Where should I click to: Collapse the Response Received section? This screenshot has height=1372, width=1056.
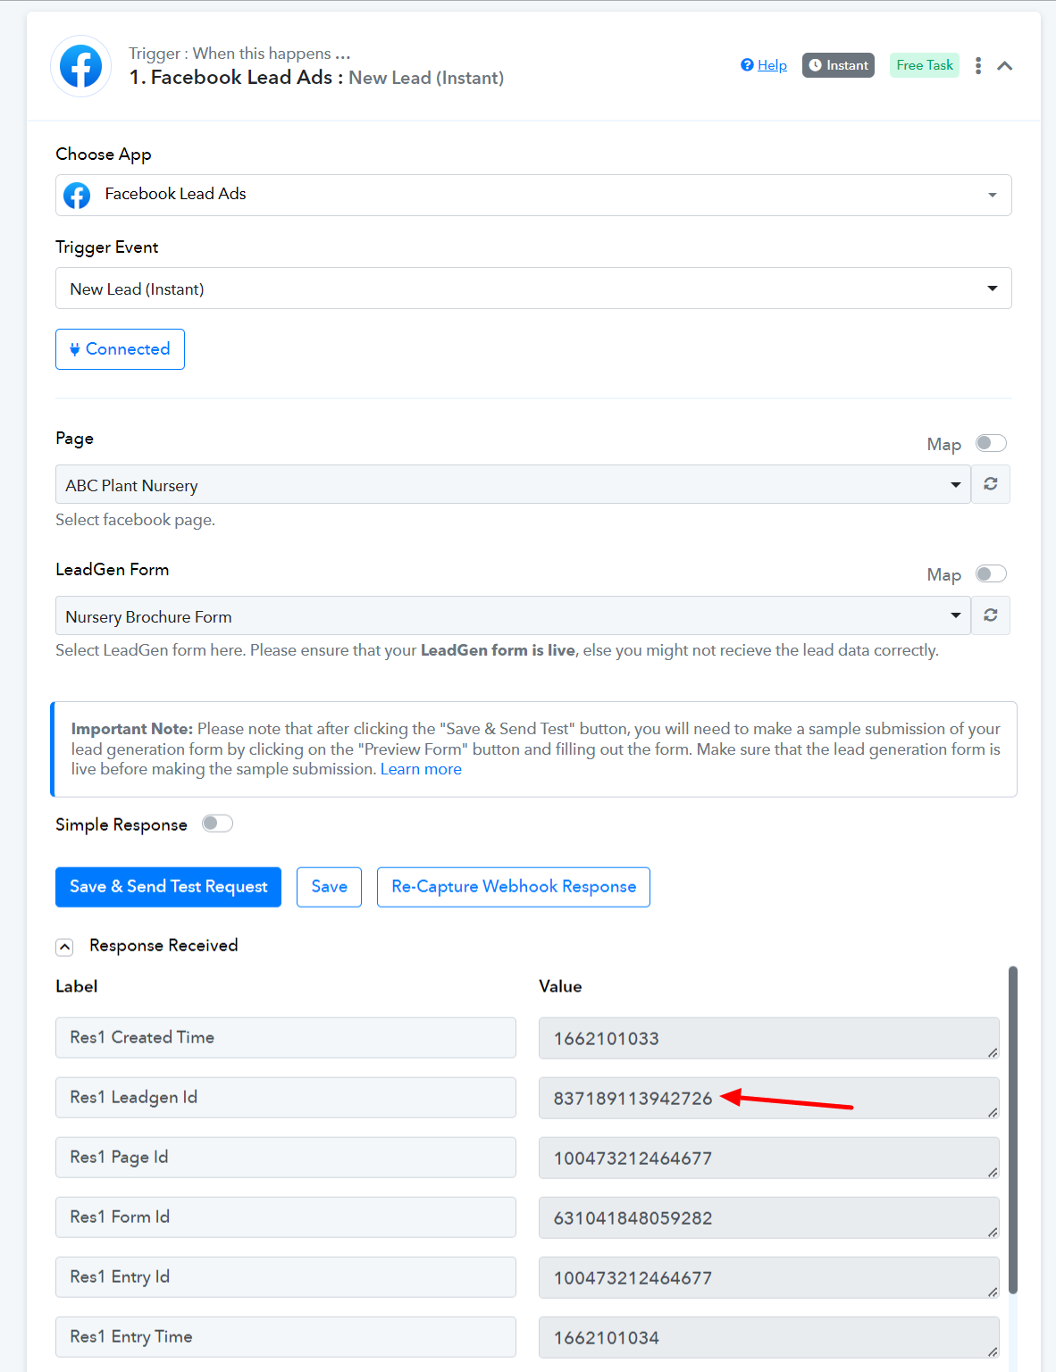click(x=64, y=947)
